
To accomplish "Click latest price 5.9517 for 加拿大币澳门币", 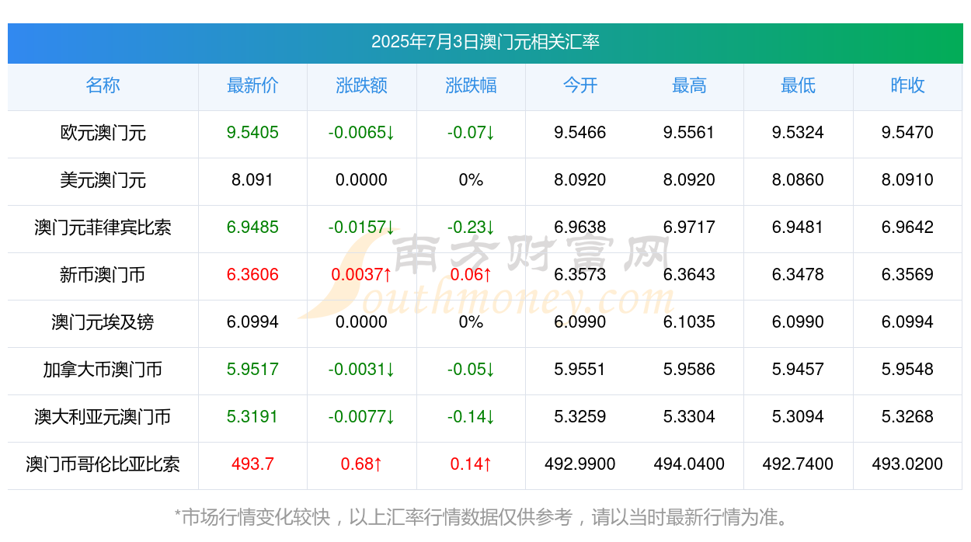I will pos(252,370).
